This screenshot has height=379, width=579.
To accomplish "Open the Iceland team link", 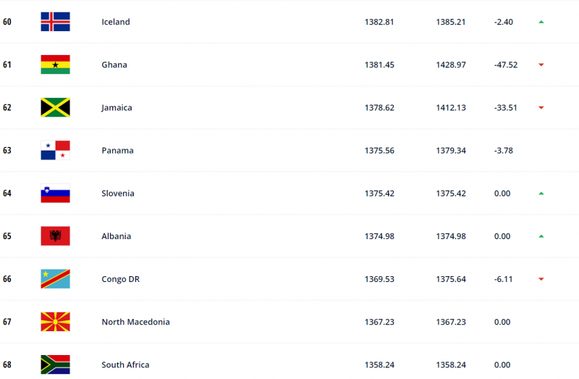I will click(116, 22).
